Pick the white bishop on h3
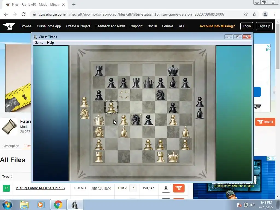 (x=185, y=132)
